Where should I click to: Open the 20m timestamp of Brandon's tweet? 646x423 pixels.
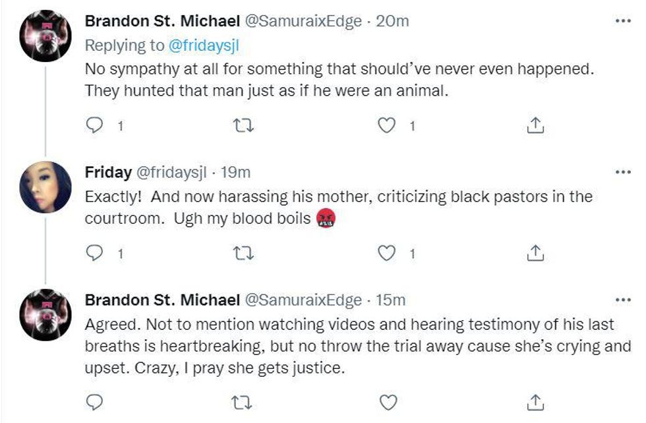click(392, 21)
